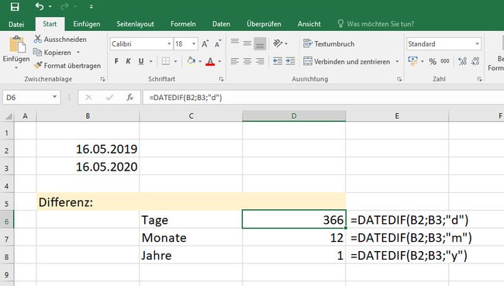This screenshot has height=286, width=504.
Task: Increase indent in alignment group
Action: click(290, 61)
